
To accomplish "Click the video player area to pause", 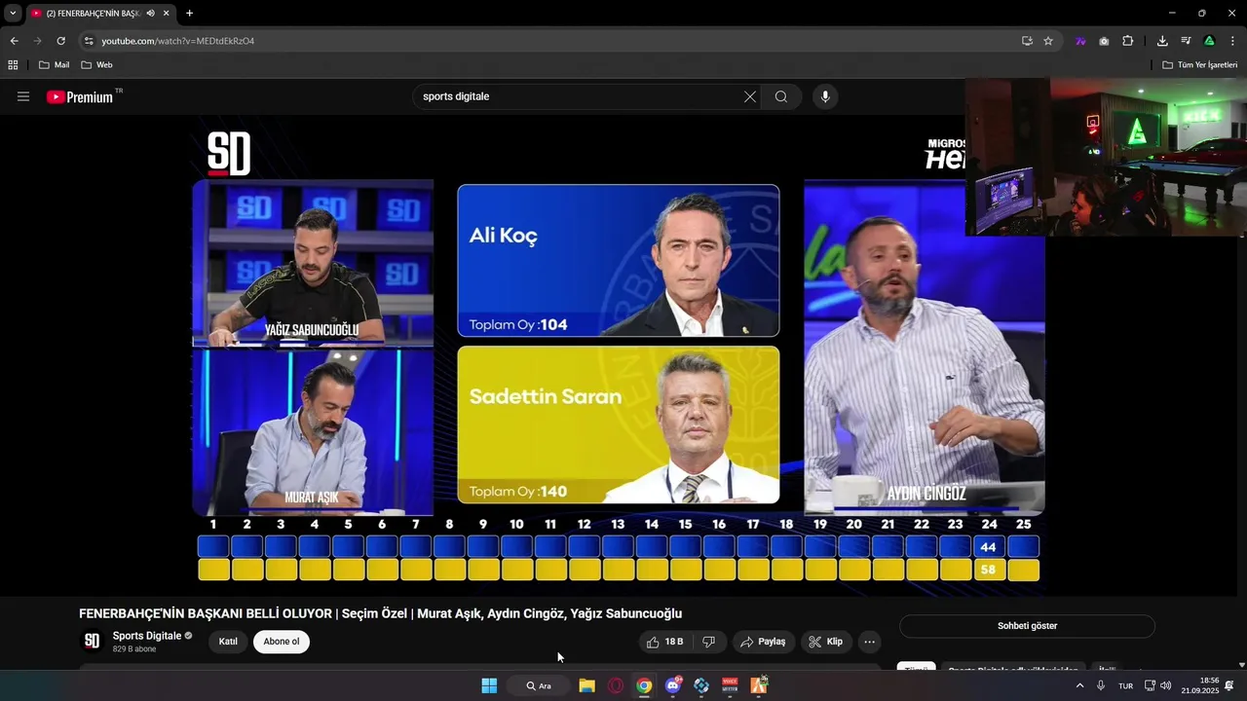I will tap(619, 355).
